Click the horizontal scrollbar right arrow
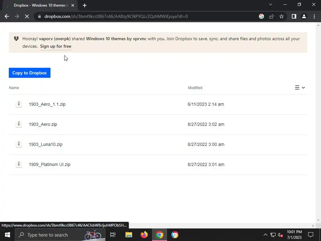This screenshot has height=241, width=321. (313, 226)
